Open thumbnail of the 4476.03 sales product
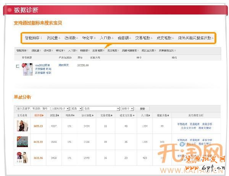 click(x=22, y=141)
